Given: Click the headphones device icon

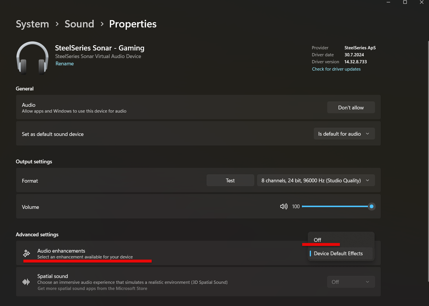Looking at the screenshot, I should pos(32,57).
